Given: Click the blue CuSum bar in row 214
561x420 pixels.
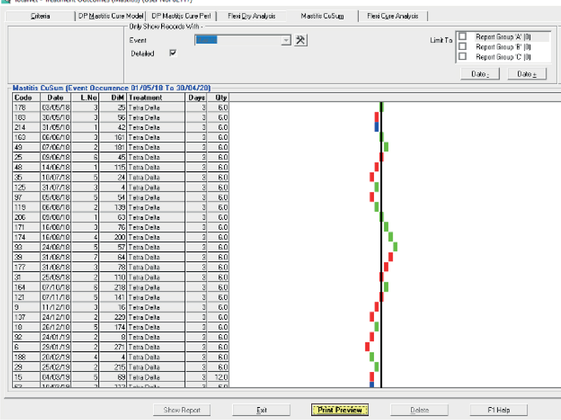Looking at the screenshot, I should click(376, 127).
